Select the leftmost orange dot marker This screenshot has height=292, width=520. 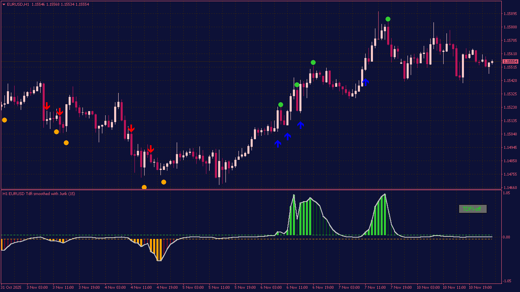[x=4, y=120]
